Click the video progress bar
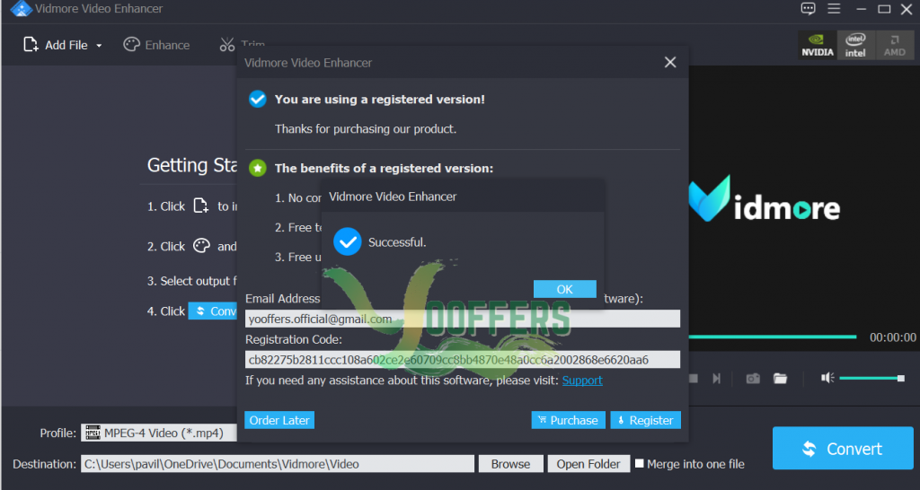This screenshot has height=490, width=920. tap(772, 337)
